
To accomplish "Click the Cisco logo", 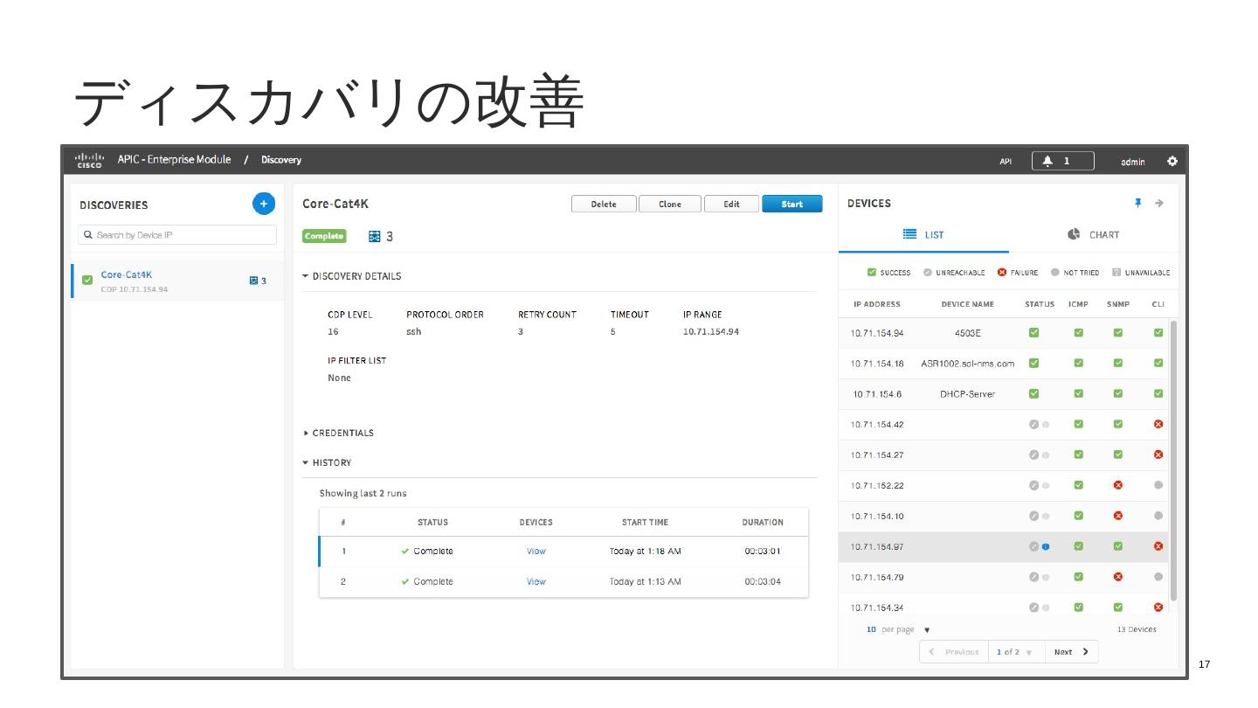I will coord(90,160).
